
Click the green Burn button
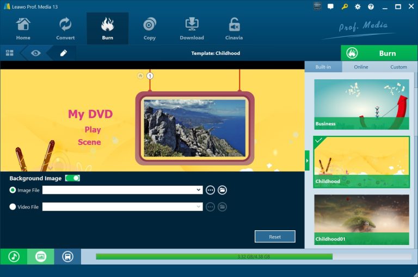point(379,53)
